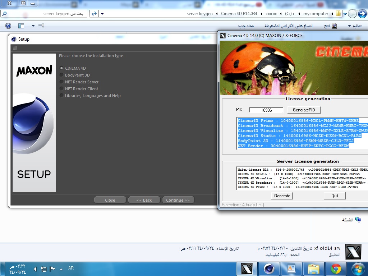Switch to the X-Force keygen taskbar icon
368x276 pixels.
pos(247,269)
